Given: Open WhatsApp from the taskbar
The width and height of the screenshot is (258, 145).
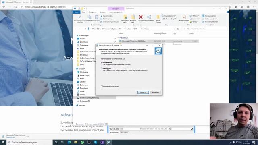Looking at the screenshot, I should click(82, 142).
